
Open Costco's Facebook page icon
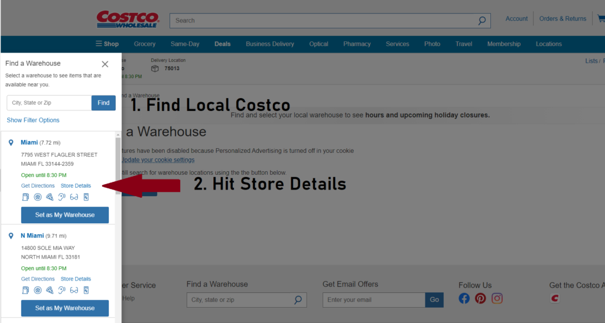click(x=464, y=298)
